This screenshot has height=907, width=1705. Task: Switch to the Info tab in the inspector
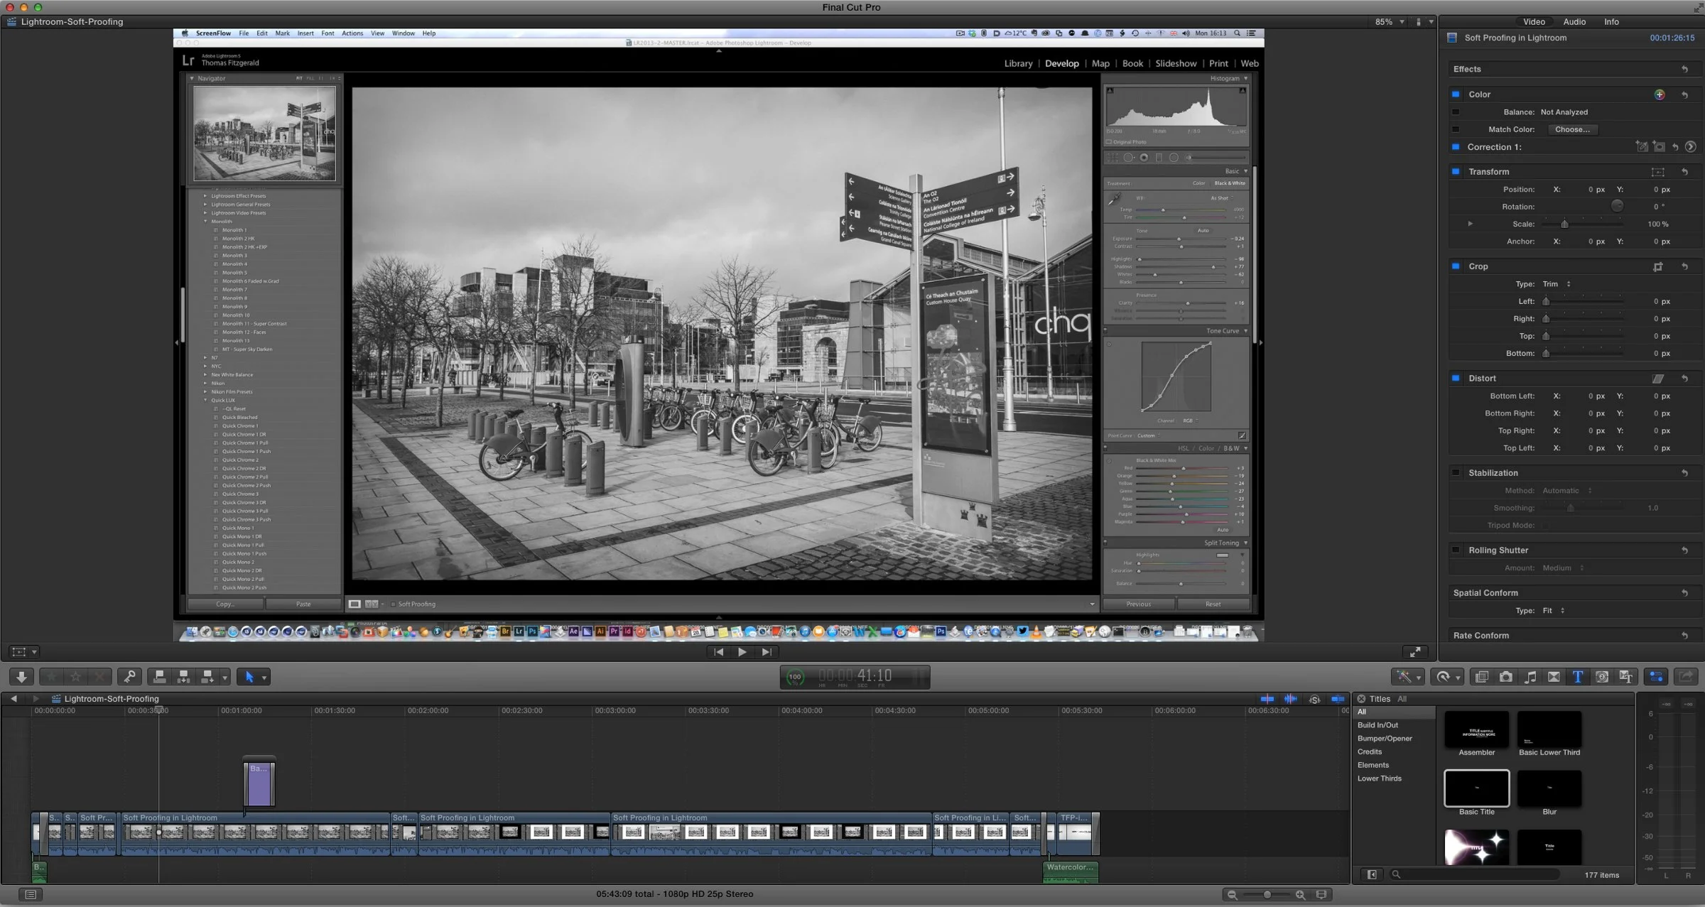coord(1611,21)
